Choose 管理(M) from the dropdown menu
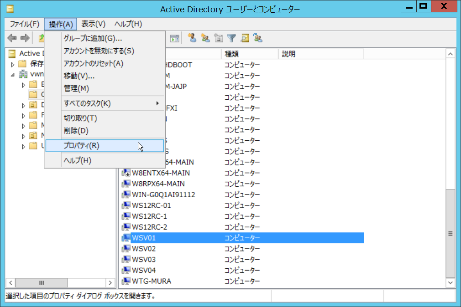 point(105,89)
